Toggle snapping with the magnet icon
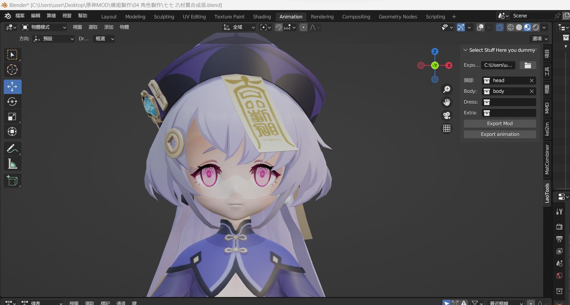Viewport: 570px width, 305px height. coord(279,27)
